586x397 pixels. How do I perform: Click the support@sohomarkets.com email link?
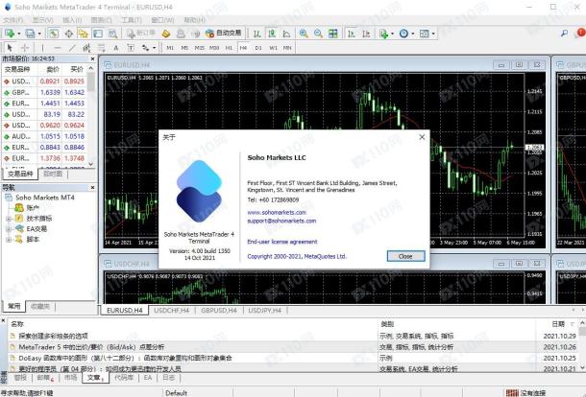281,221
